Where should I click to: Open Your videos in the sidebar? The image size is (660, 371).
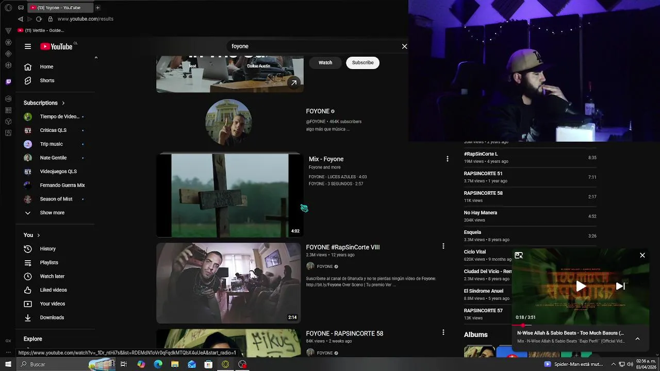tap(56, 304)
